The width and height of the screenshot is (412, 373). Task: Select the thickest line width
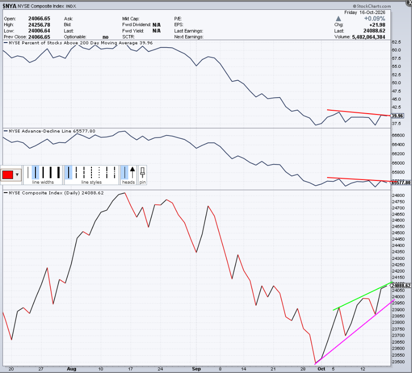pyautogui.click(x=58, y=172)
